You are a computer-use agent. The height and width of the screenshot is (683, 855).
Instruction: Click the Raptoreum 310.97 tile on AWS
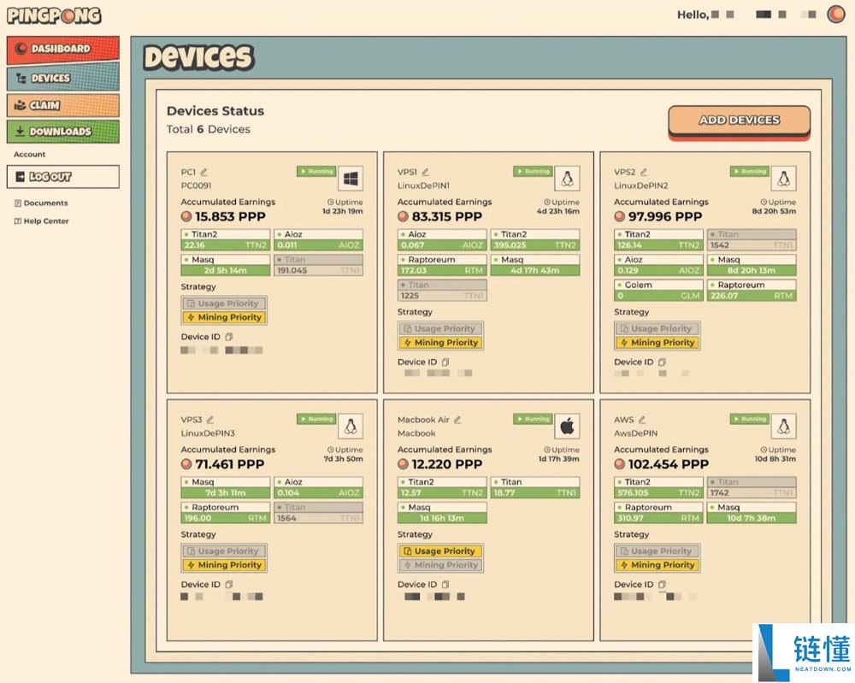tap(658, 512)
